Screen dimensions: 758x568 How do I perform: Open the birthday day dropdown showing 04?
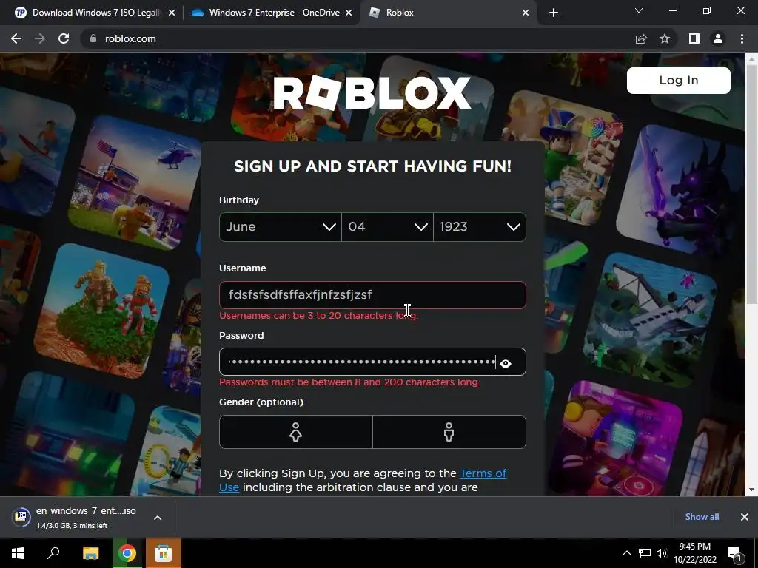(387, 226)
